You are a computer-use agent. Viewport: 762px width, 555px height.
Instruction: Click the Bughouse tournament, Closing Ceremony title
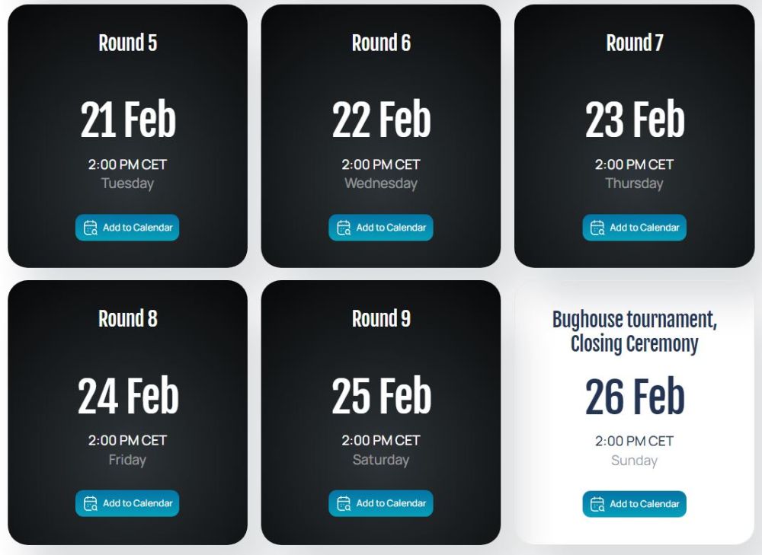(x=634, y=332)
